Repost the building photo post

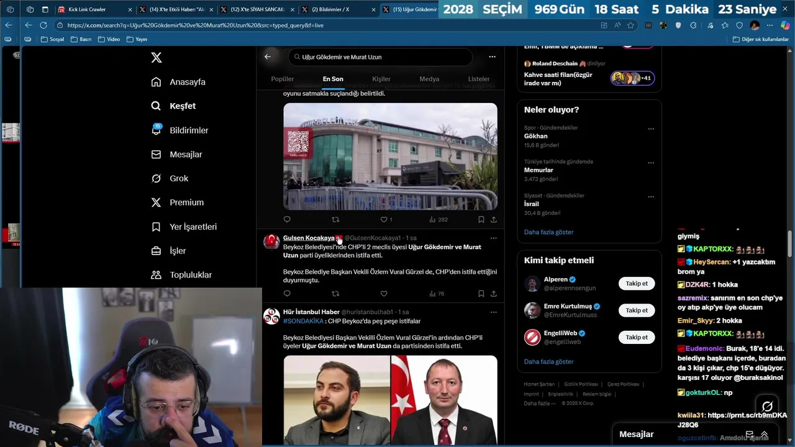pyautogui.click(x=335, y=219)
